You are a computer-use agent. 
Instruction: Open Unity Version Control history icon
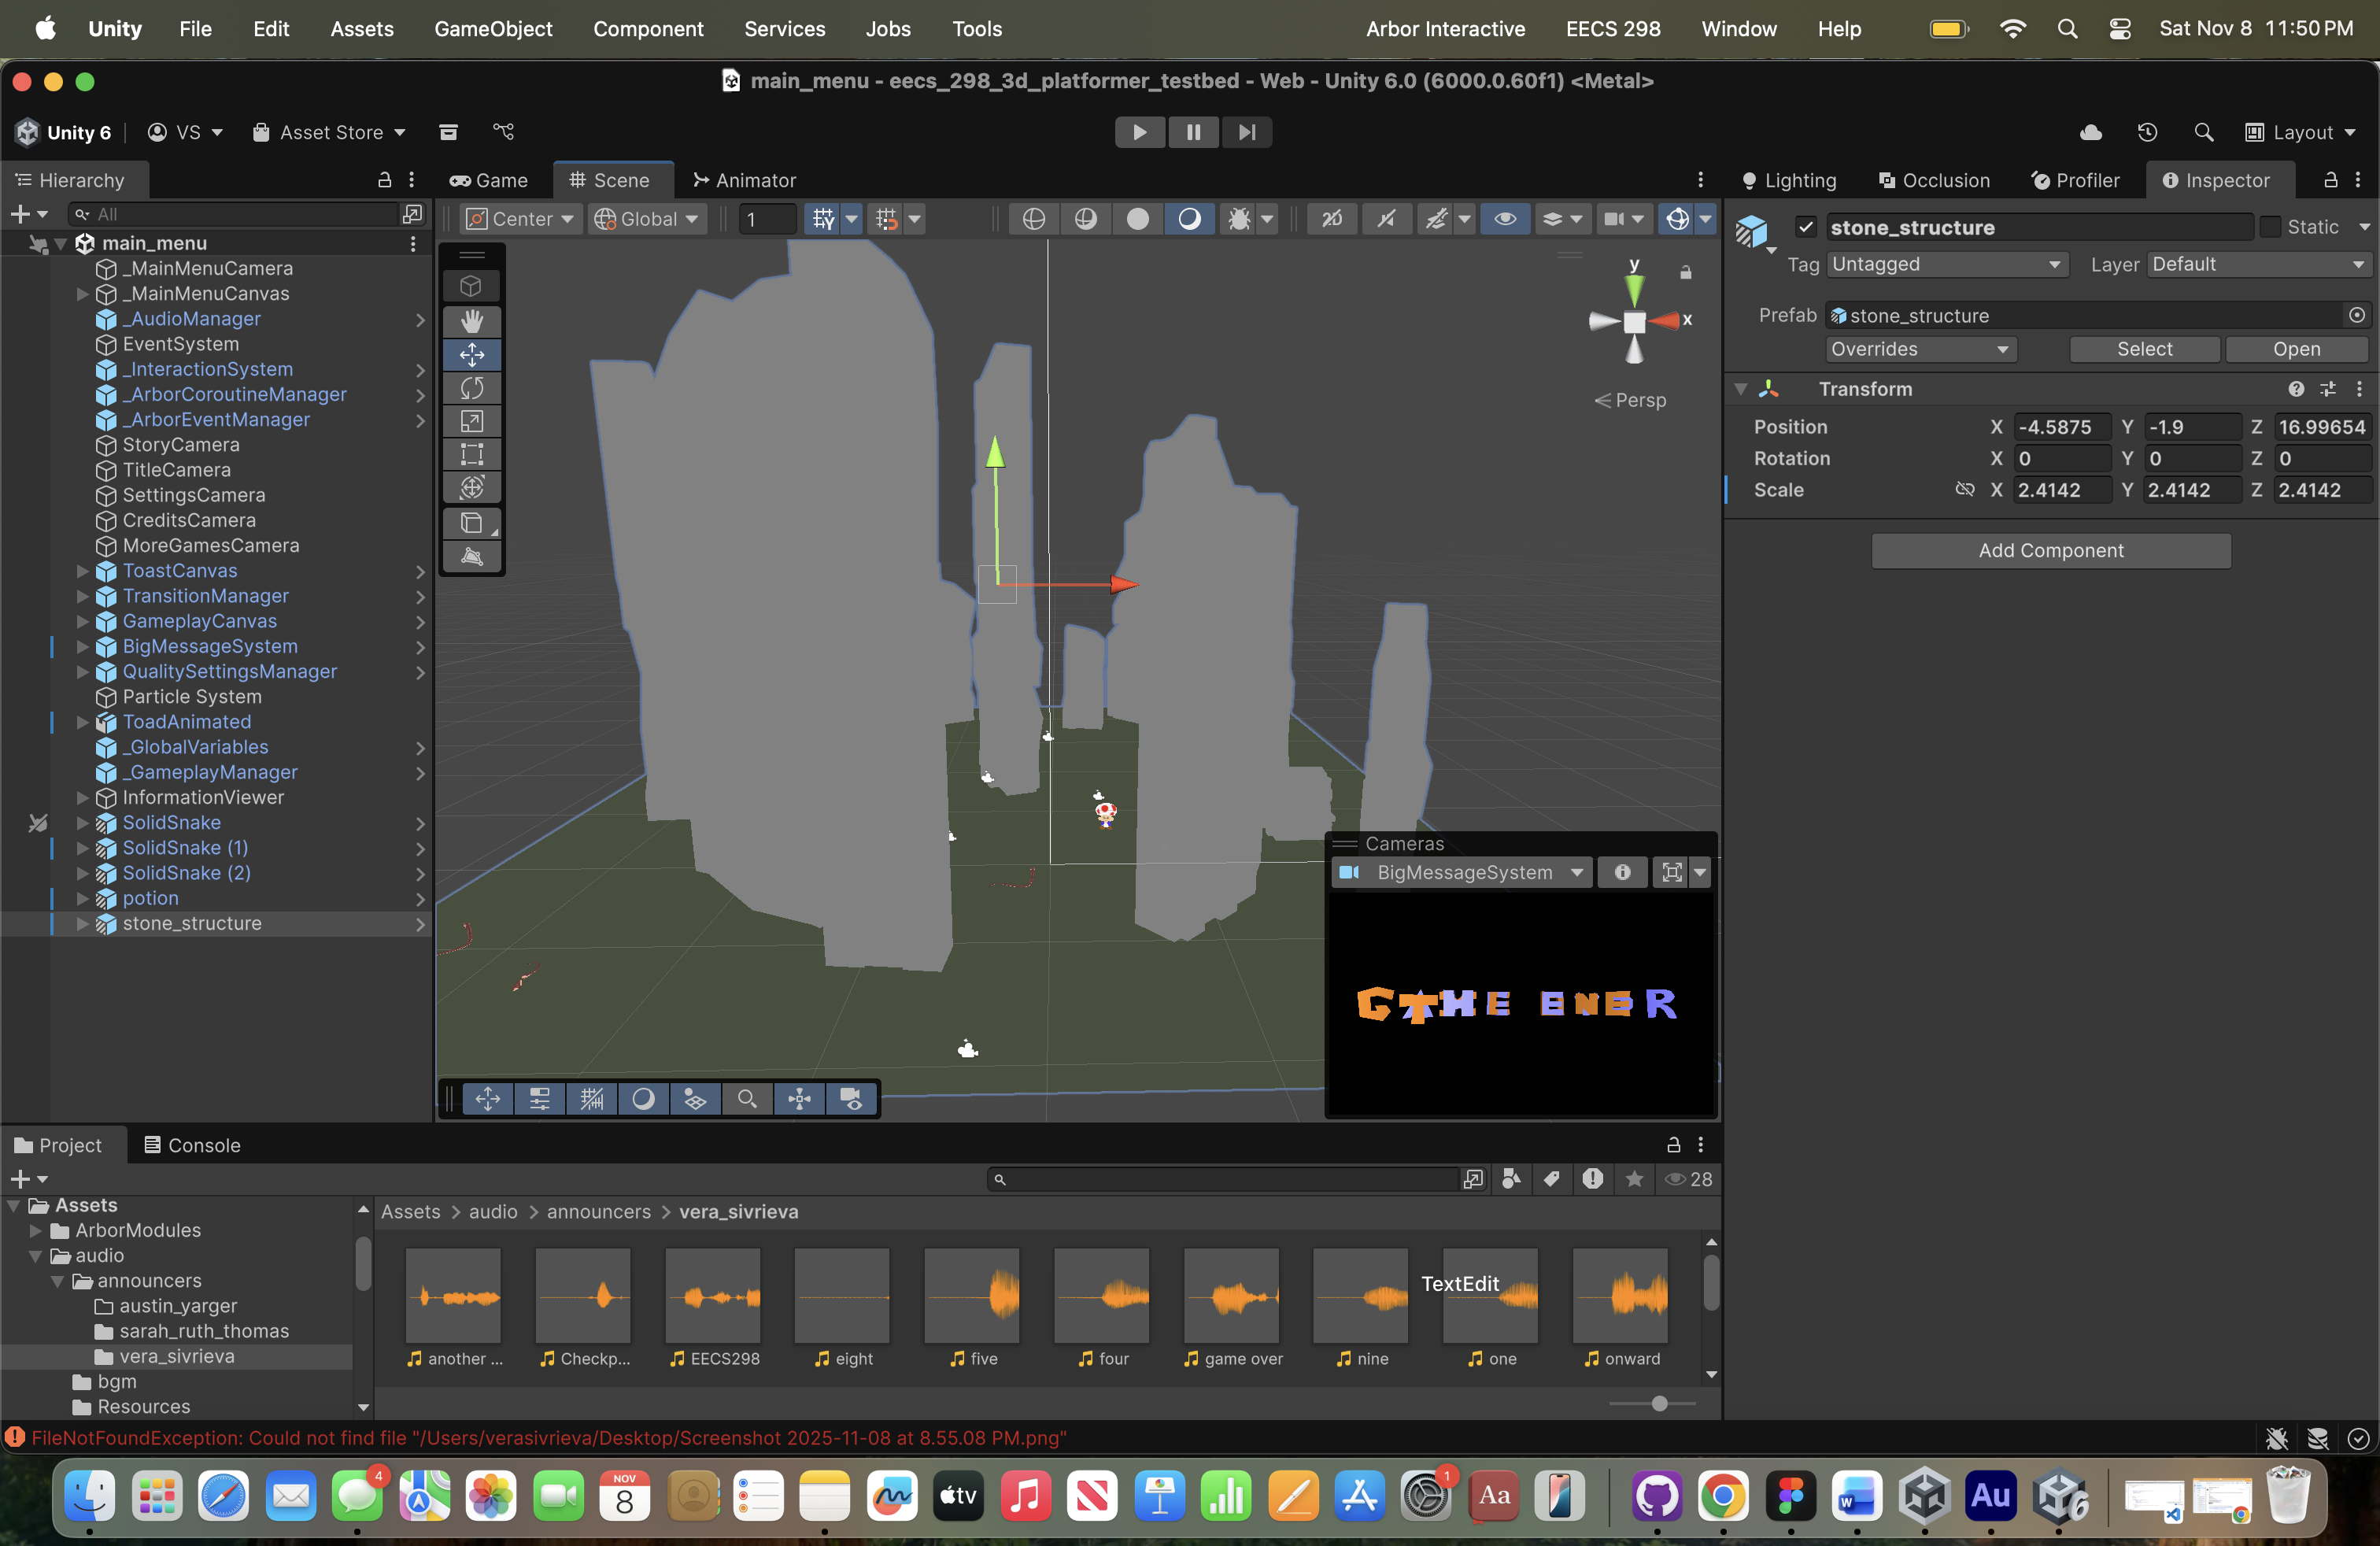2147,132
